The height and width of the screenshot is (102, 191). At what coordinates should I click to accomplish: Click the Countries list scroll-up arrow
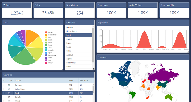point(93,27)
